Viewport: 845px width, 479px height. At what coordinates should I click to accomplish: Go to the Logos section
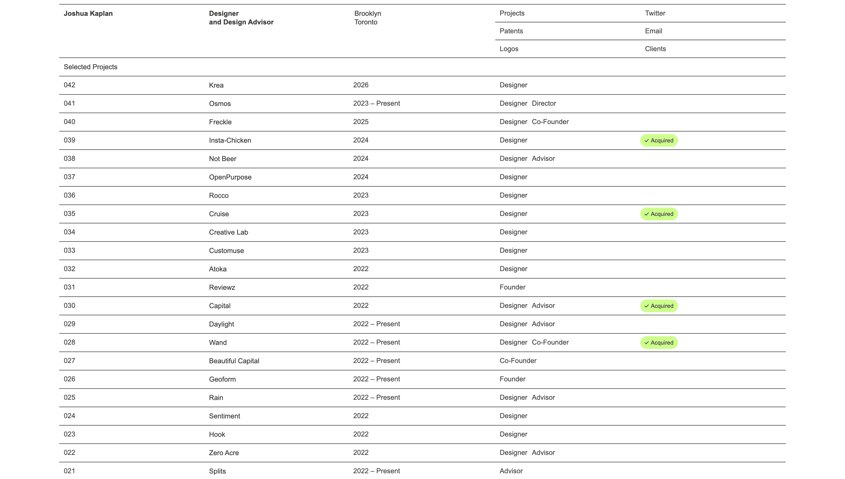tap(509, 49)
